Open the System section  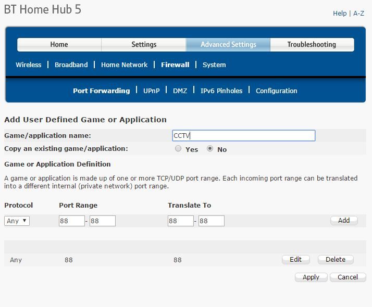click(214, 65)
